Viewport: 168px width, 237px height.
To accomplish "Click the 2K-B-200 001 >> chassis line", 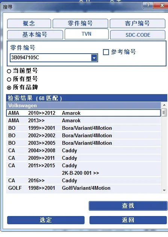I will coord(80,173).
